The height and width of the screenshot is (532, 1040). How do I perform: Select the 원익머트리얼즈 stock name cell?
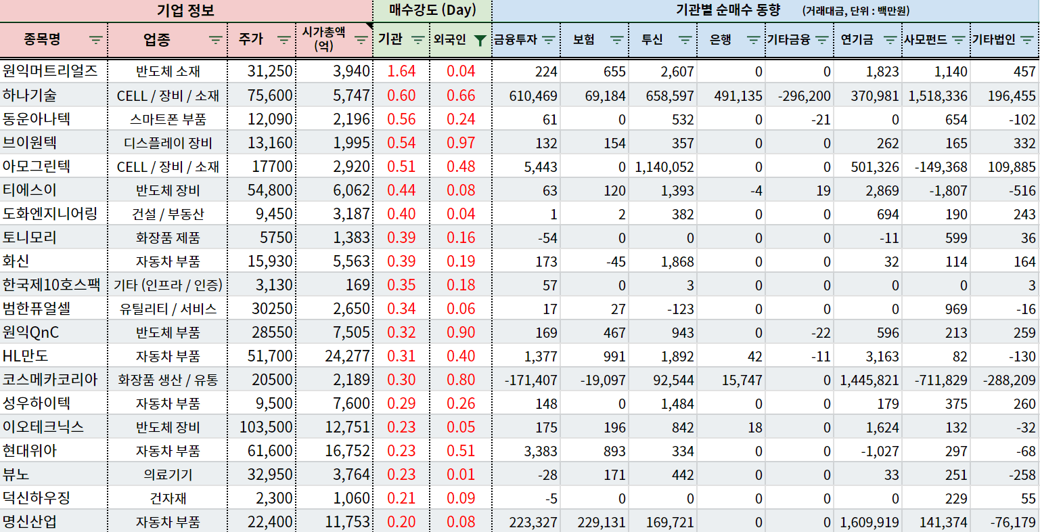click(x=53, y=71)
